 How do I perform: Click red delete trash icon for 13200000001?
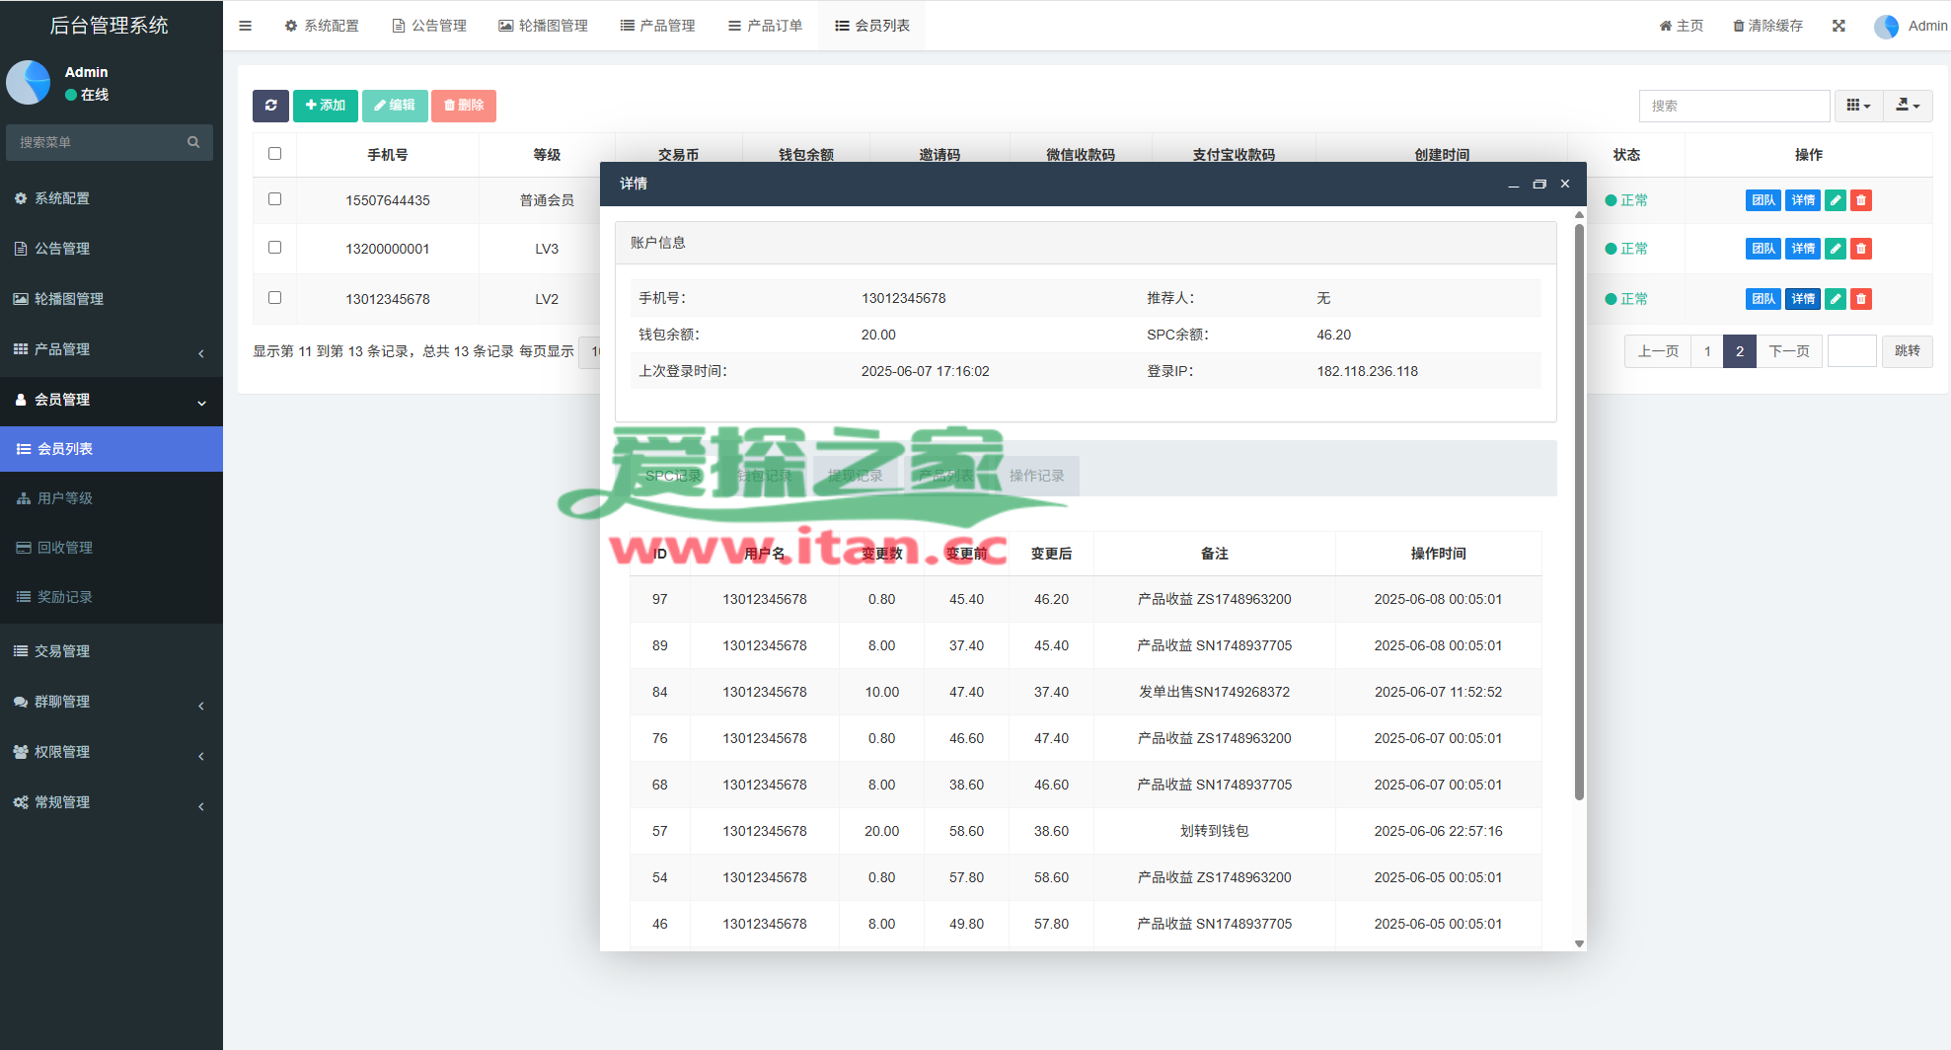coord(1860,249)
